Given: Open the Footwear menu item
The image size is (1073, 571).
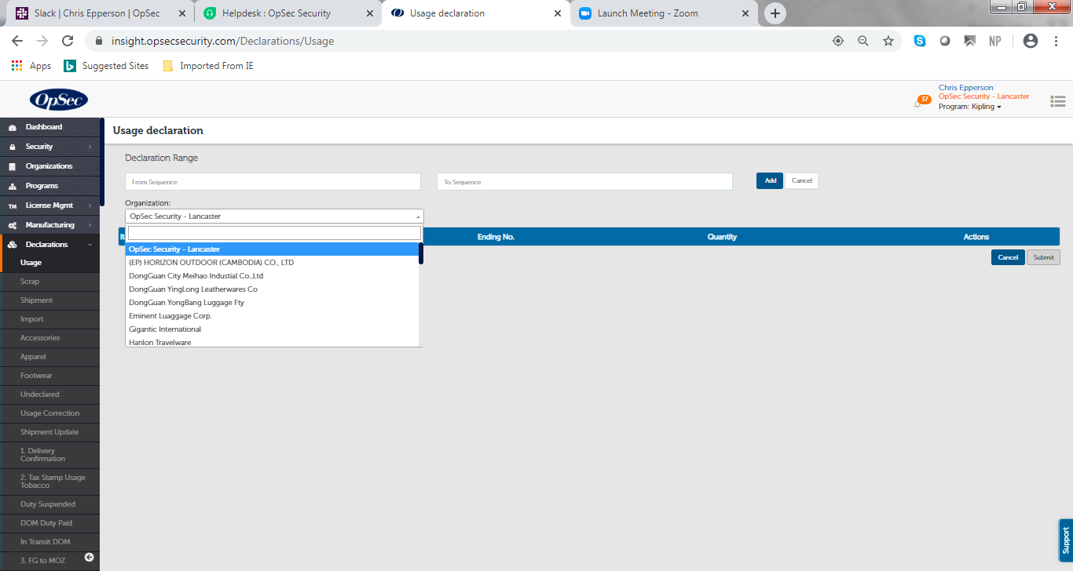Looking at the screenshot, I should (49, 376).
